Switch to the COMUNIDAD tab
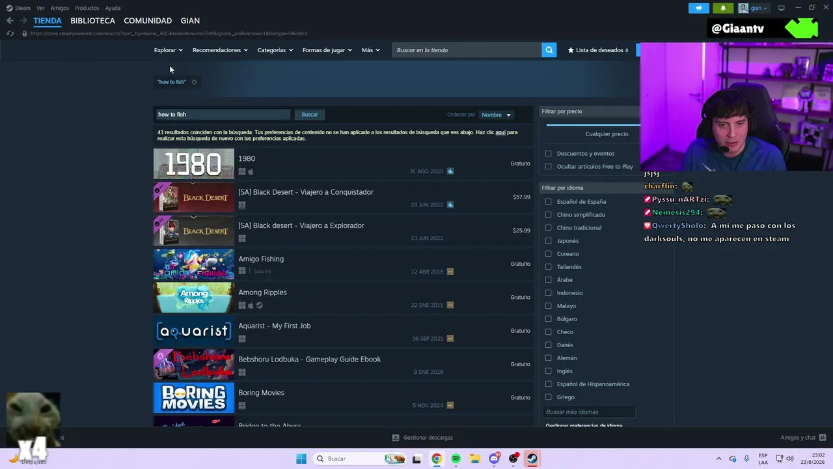 [x=148, y=21]
